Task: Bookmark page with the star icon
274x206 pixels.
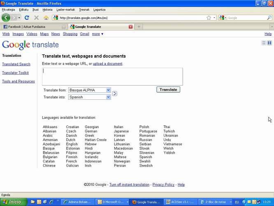Action: pyautogui.click(x=209, y=18)
